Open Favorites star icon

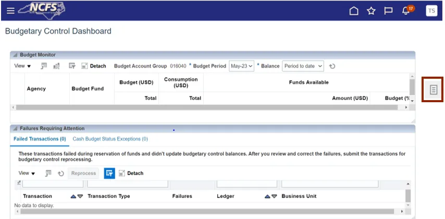point(371,11)
